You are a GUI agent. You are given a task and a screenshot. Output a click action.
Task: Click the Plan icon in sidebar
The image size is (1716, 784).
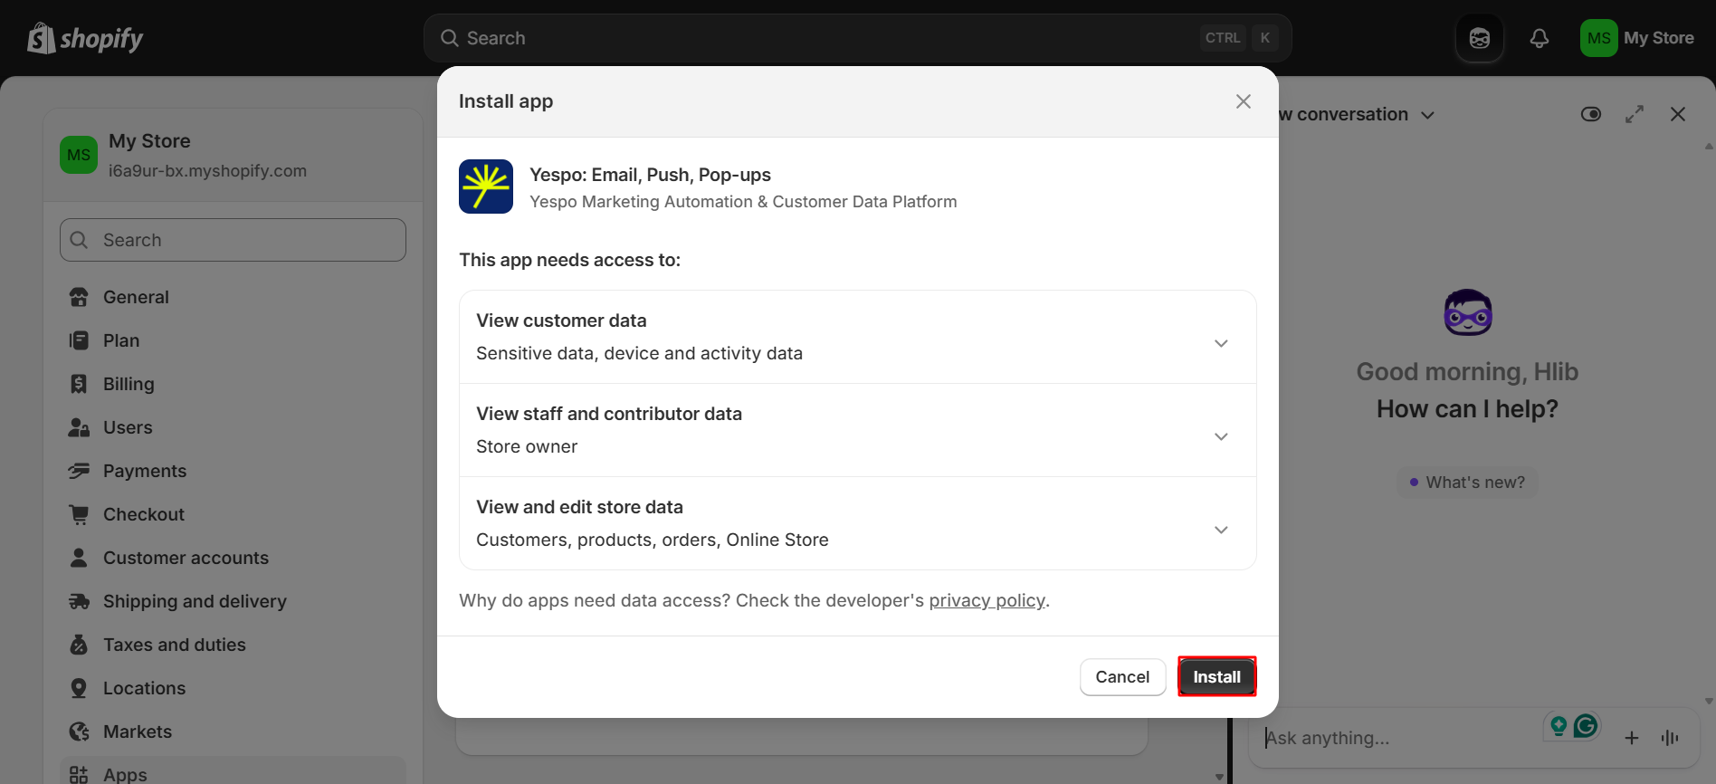click(x=79, y=340)
